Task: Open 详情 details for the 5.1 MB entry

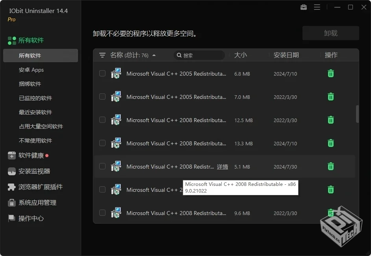Action: [x=222, y=167]
